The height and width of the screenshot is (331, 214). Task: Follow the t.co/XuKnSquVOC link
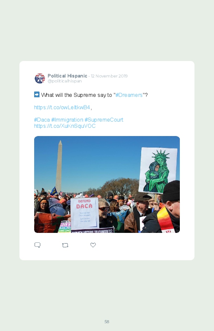[x=65, y=126]
